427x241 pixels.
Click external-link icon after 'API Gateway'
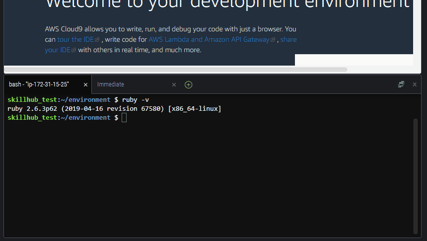tap(273, 40)
